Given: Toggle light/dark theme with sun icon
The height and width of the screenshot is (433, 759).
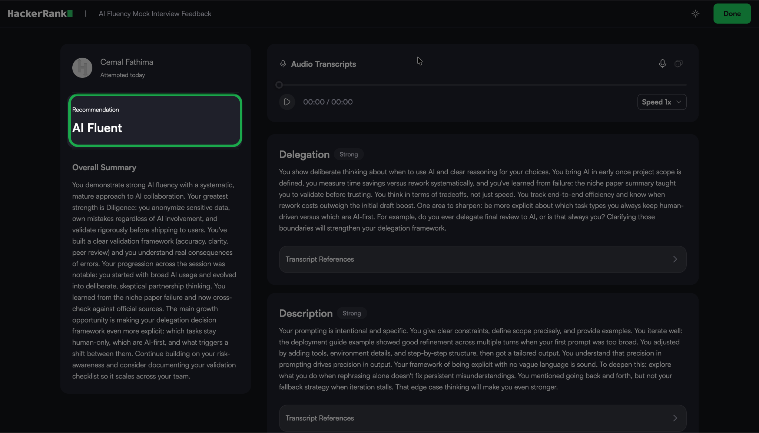Looking at the screenshot, I should pyautogui.click(x=695, y=14).
